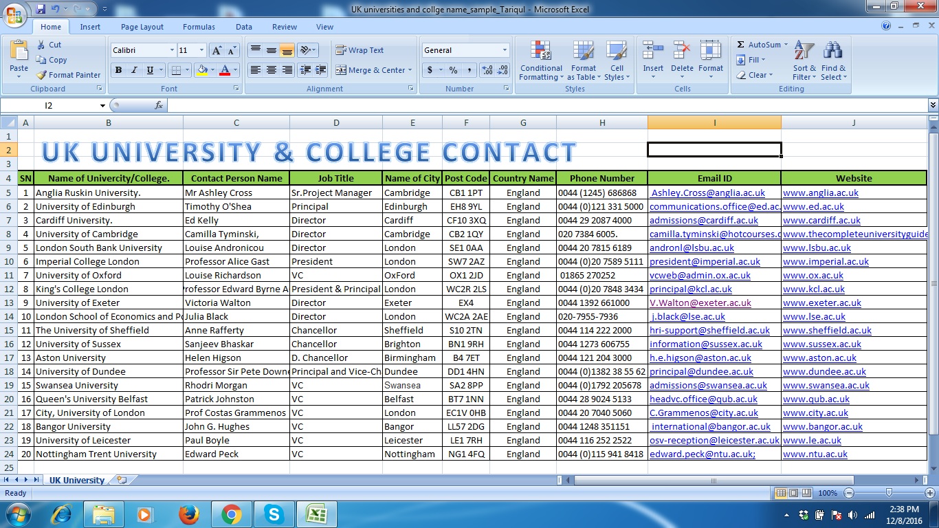Select the UK University sheet tab
The width and height of the screenshot is (939, 528).
[x=77, y=480]
